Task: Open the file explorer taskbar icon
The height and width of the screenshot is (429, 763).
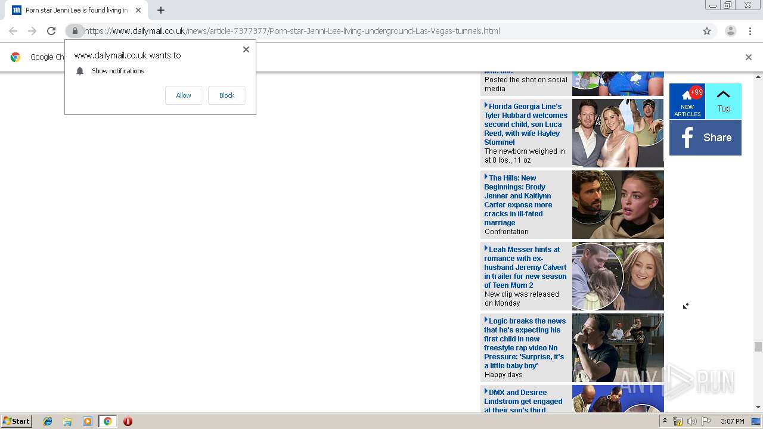Action: click(67, 421)
